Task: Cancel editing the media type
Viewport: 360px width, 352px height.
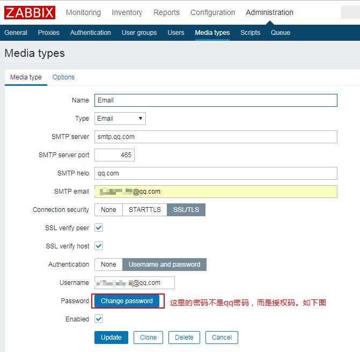Action: point(222,338)
